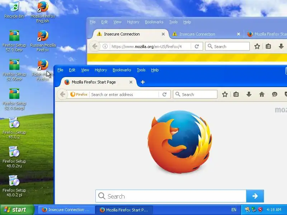
Task: Click EN language indicator in taskbar
Action: pyautogui.click(x=234, y=210)
